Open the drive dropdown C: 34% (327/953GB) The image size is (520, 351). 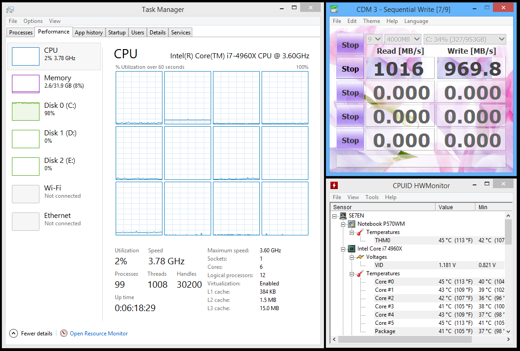coord(465,39)
